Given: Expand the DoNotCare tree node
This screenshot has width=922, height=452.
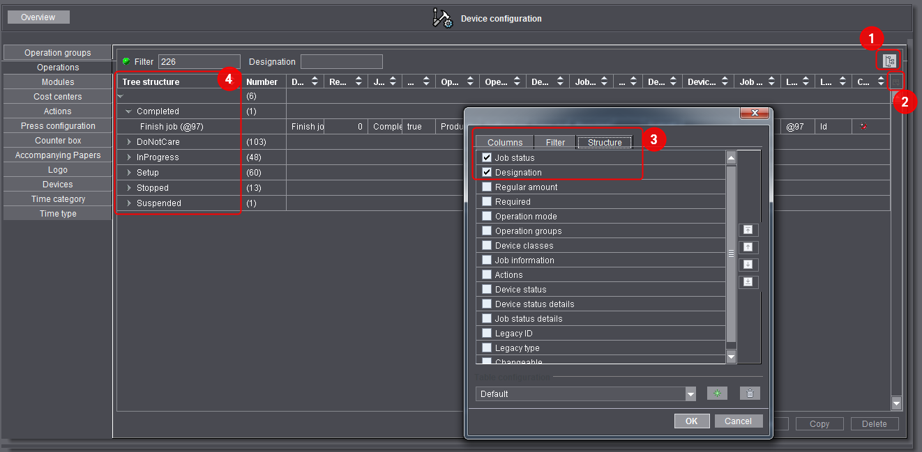Looking at the screenshot, I should point(130,141).
